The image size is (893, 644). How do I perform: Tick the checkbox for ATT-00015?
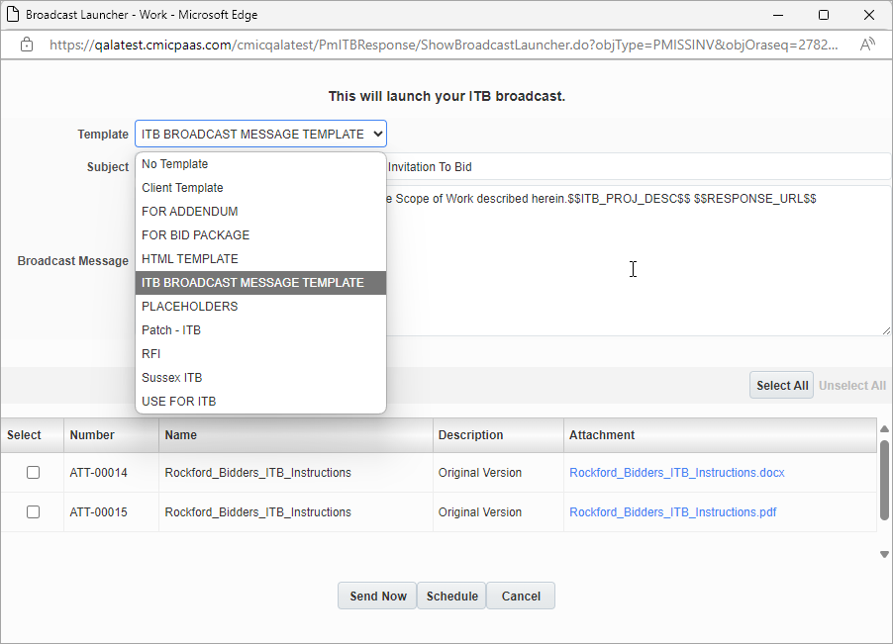[x=33, y=511]
